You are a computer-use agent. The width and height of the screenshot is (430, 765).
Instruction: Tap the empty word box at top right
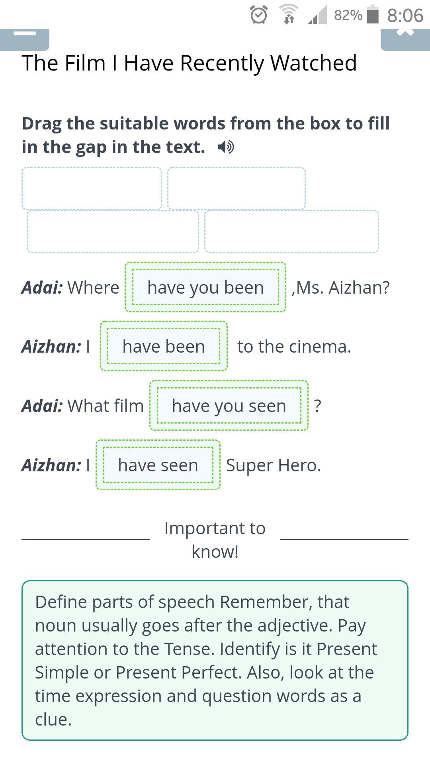(x=236, y=188)
